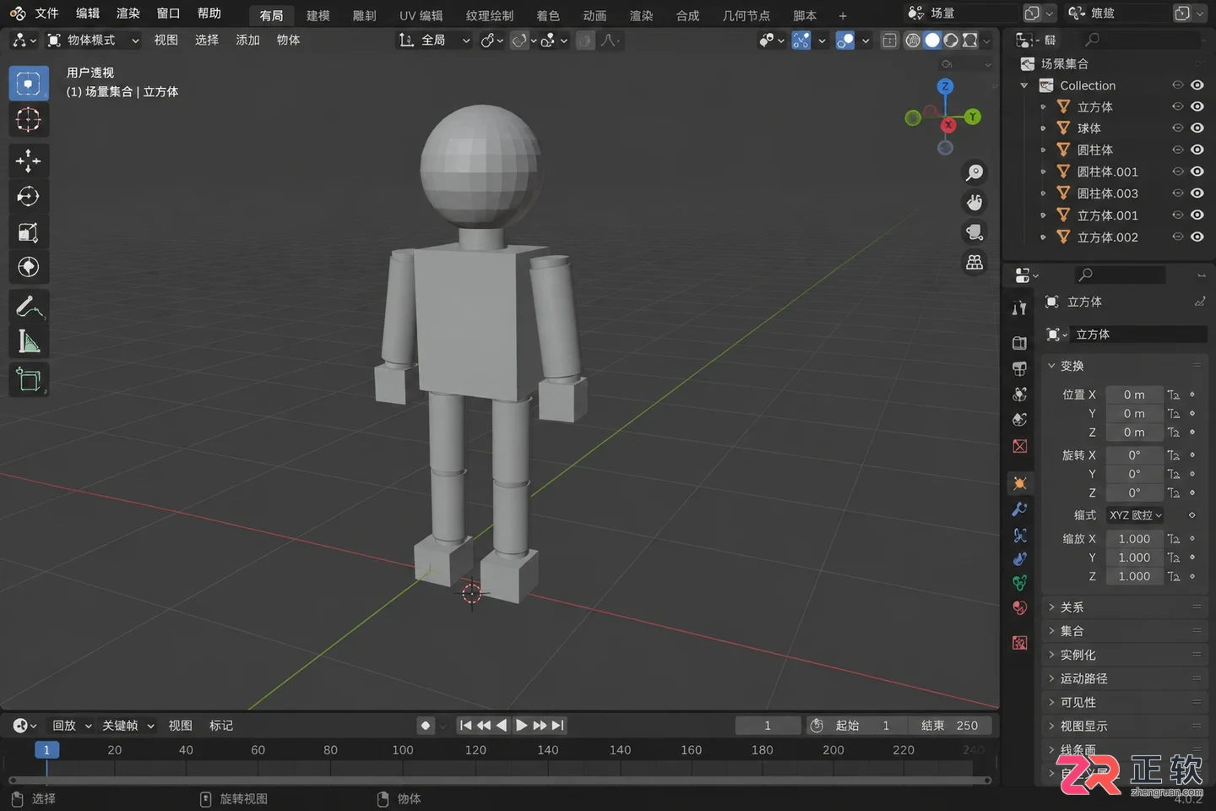Toggle the camera view icon
The height and width of the screenshot is (811, 1216).
[974, 232]
